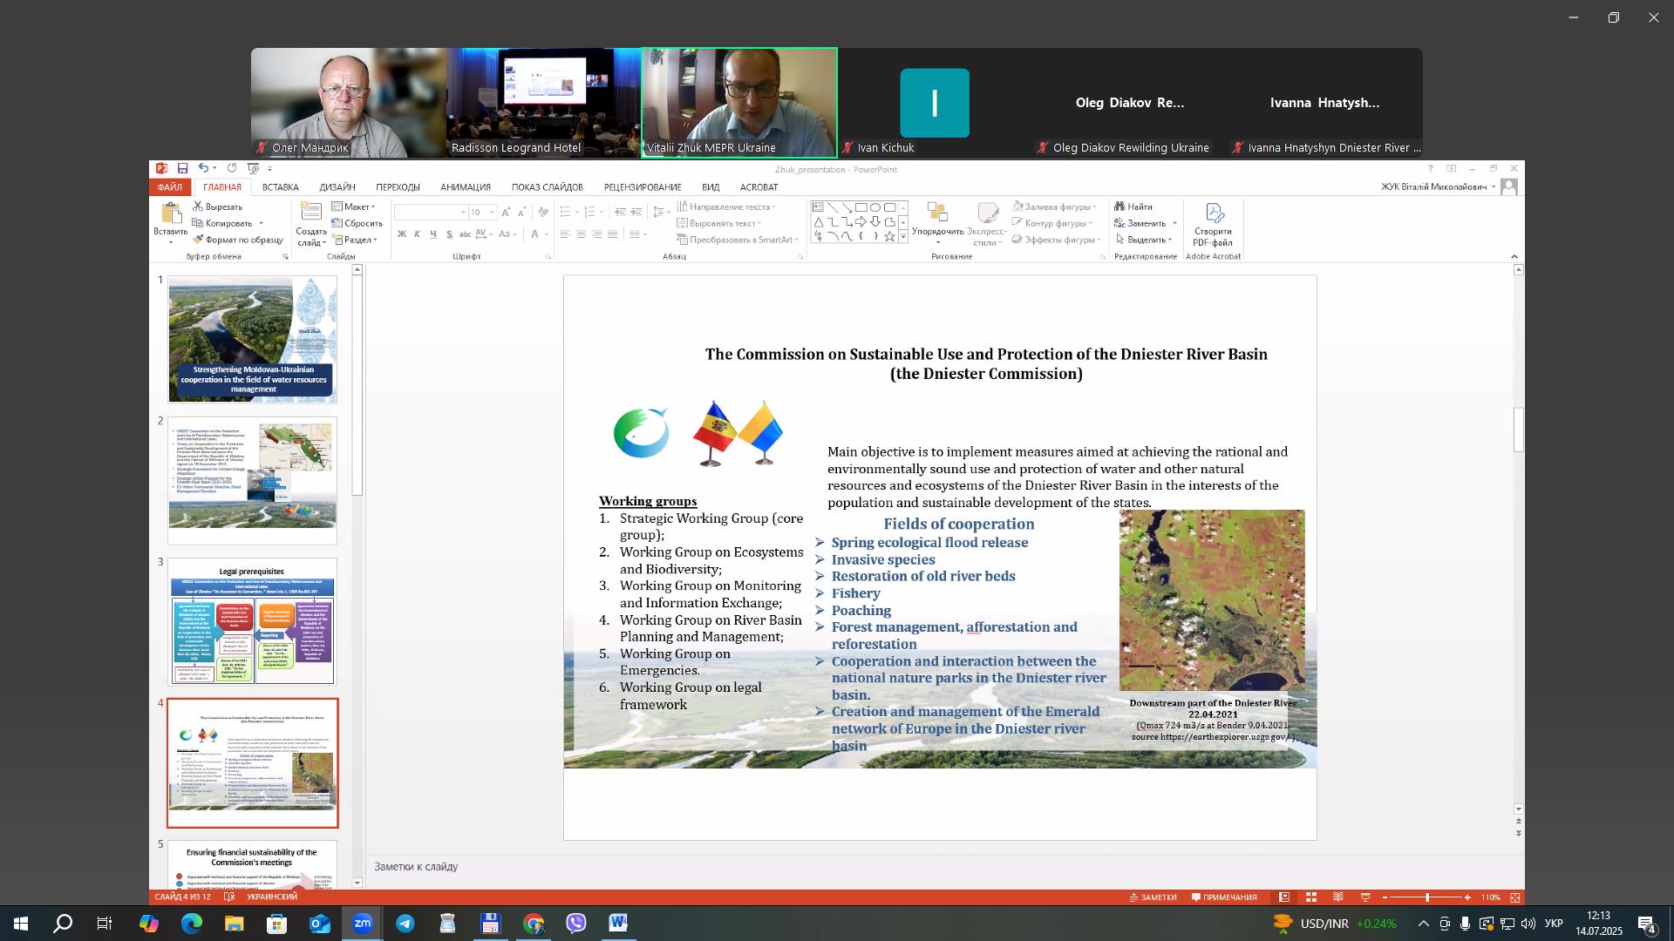Screen dimensions: 1674x941
Task: Zoom in with plus button
Action: click(x=1467, y=897)
